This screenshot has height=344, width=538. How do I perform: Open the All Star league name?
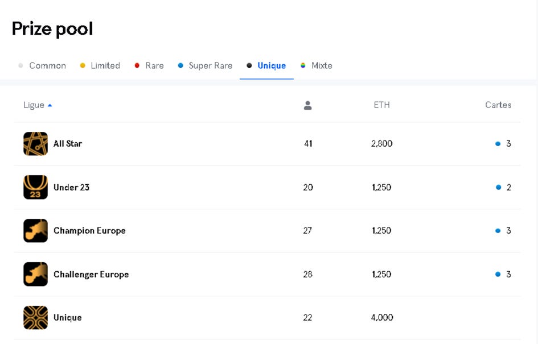[x=68, y=143]
